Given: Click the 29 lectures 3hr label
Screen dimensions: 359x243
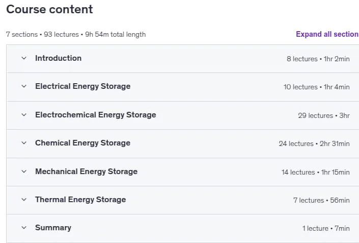Looking at the screenshot, I should tap(324, 115).
